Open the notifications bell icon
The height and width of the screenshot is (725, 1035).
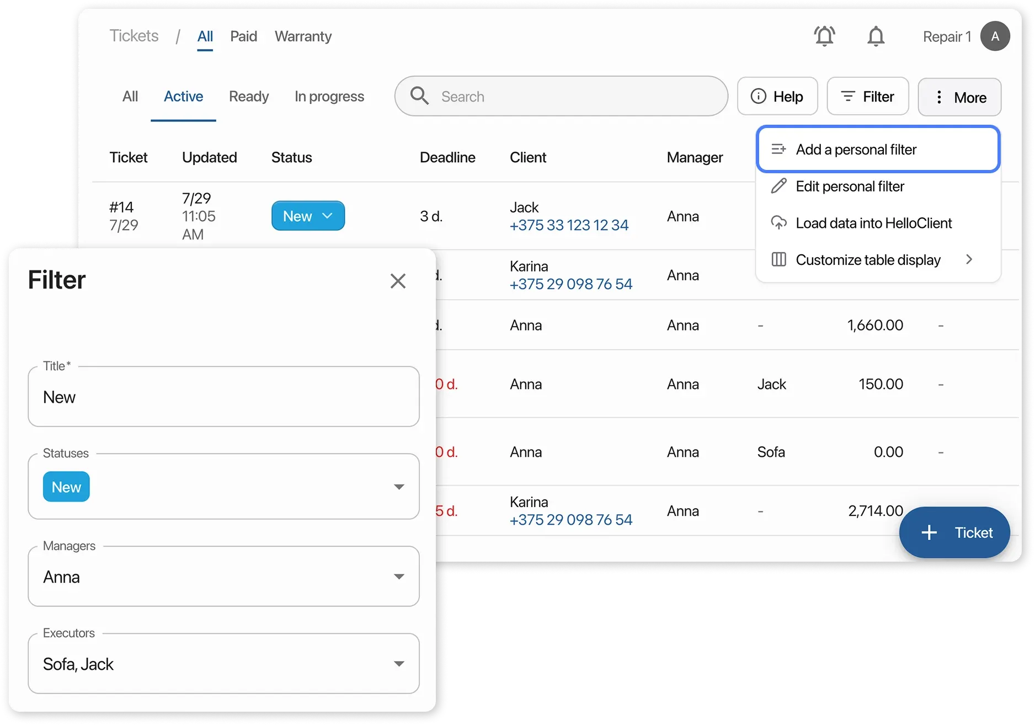[876, 36]
